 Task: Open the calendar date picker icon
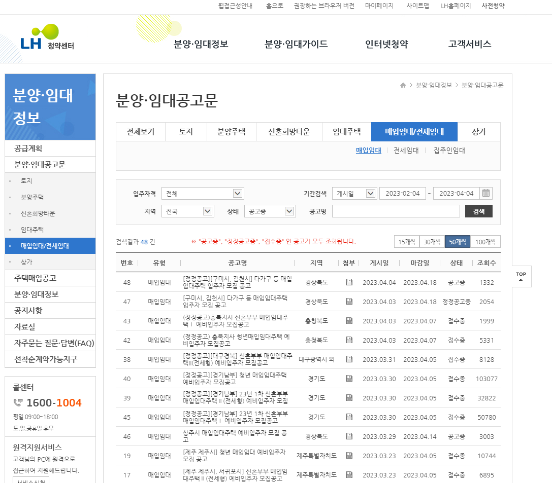pos(486,193)
